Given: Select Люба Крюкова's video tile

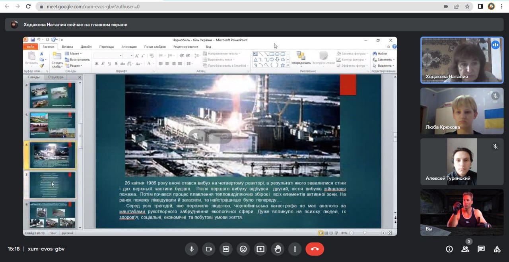Looking at the screenshot, I should 462,111.
